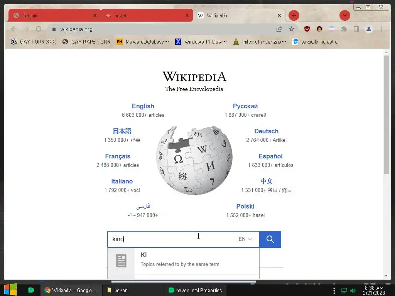Click the browser forward arrow
This screenshot has height=296, width=395.
point(26,29)
